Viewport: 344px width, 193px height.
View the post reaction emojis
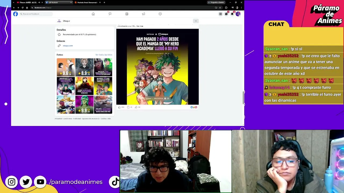point(194,107)
